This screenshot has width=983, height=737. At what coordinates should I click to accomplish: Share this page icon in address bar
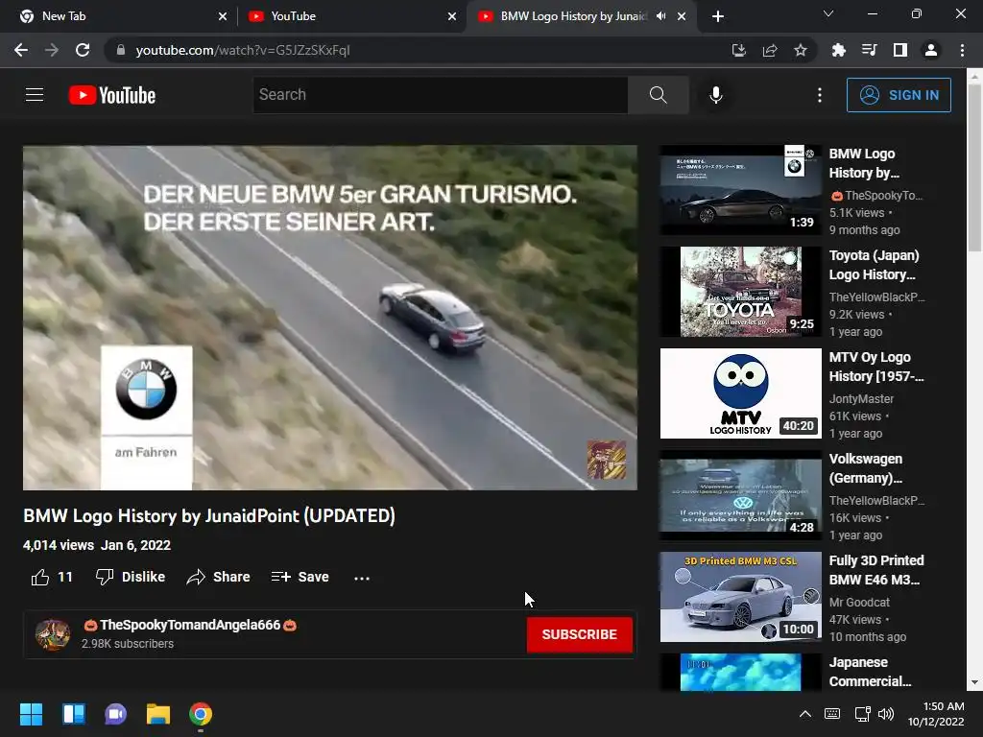pos(770,50)
